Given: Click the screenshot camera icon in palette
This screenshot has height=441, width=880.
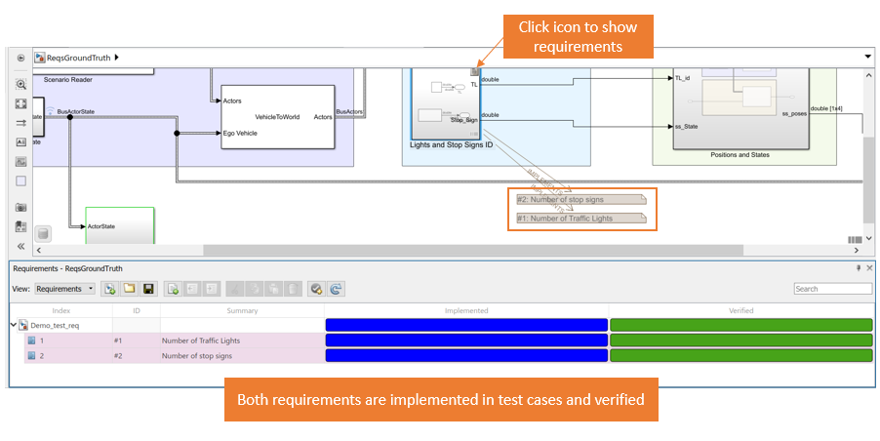Looking at the screenshot, I should (20, 208).
